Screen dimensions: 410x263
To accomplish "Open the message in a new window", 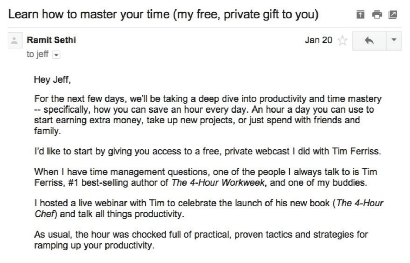I will pyautogui.click(x=393, y=14).
